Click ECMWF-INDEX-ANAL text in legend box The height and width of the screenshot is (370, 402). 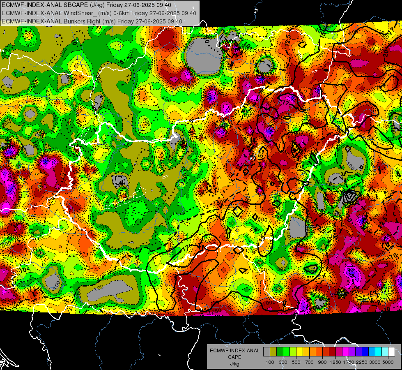235,351
